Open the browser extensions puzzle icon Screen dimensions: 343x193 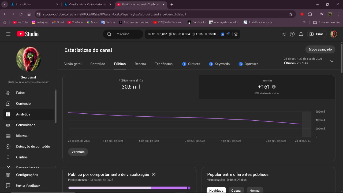pyautogui.click(x=310, y=14)
